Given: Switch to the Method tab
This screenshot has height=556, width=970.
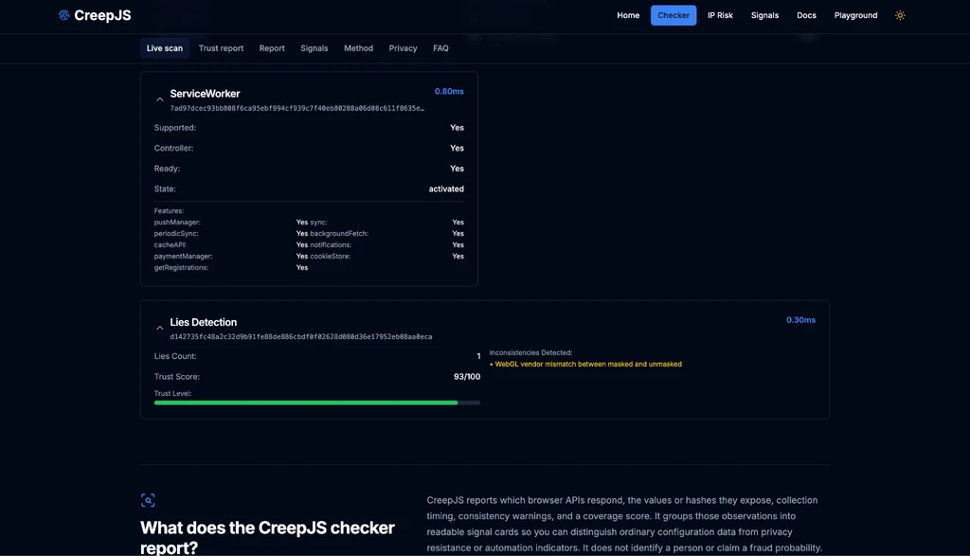Looking at the screenshot, I should (358, 48).
